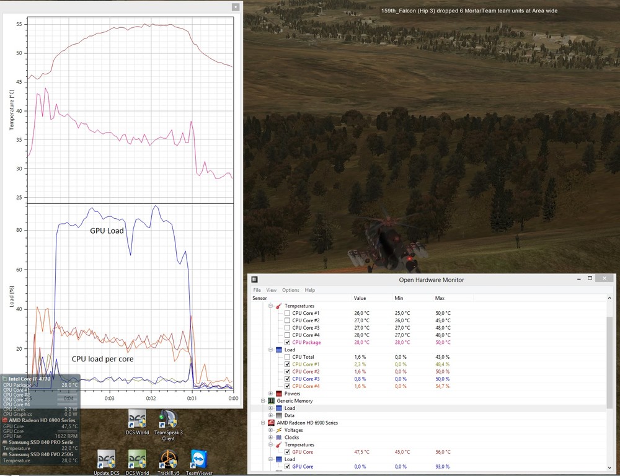Expand the Voltages node under AMD Radeon
620x476 pixels.
click(271, 430)
